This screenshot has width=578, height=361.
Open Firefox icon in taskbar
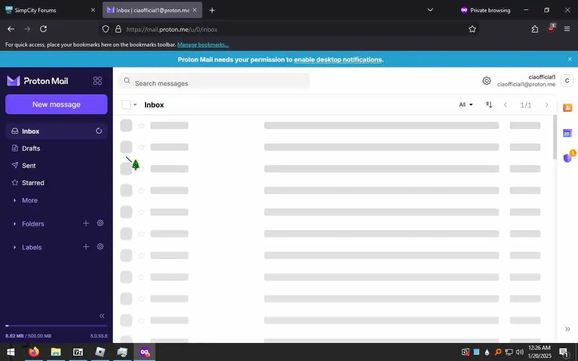34,352
